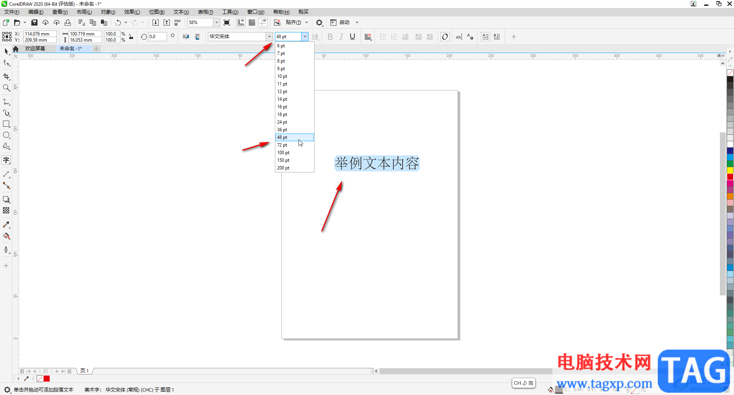This screenshot has width=734, height=395.
Task: Toggle Italic formatting
Action: (x=341, y=37)
